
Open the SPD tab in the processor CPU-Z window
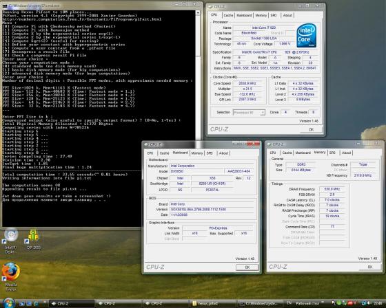(274, 15)
